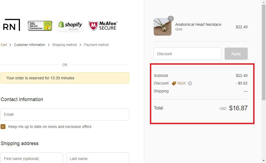The image size is (266, 163).
Task: Select Shipping method breadcrumb step
Action: point(65,45)
